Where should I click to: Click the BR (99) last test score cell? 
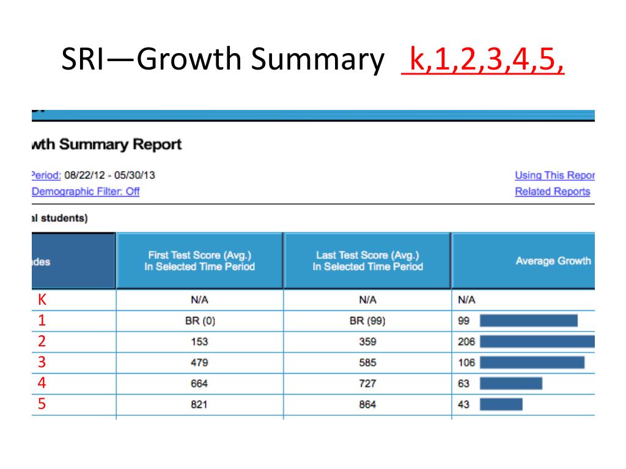367,321
